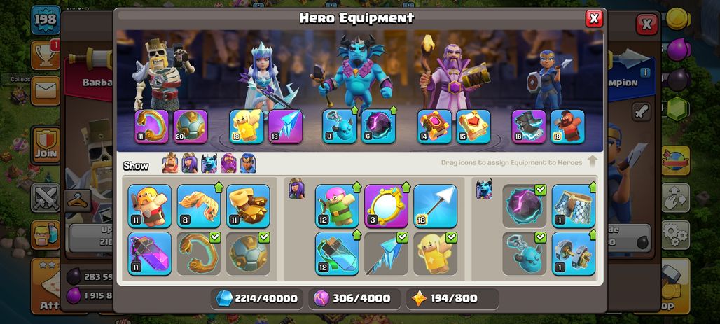Choose the Vampstache equipment, level 8
The width and height of the screenshot is (720, 324).
[199, 206]
